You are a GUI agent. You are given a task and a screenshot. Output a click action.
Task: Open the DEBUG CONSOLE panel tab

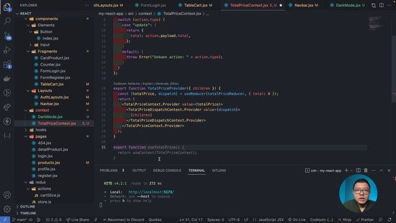coord(167,170)
